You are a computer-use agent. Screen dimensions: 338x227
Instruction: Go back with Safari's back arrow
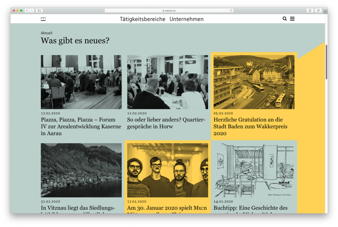click(27, 11)
